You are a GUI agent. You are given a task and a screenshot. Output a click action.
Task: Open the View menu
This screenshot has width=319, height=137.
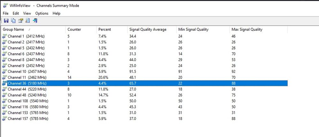point(27,13)
